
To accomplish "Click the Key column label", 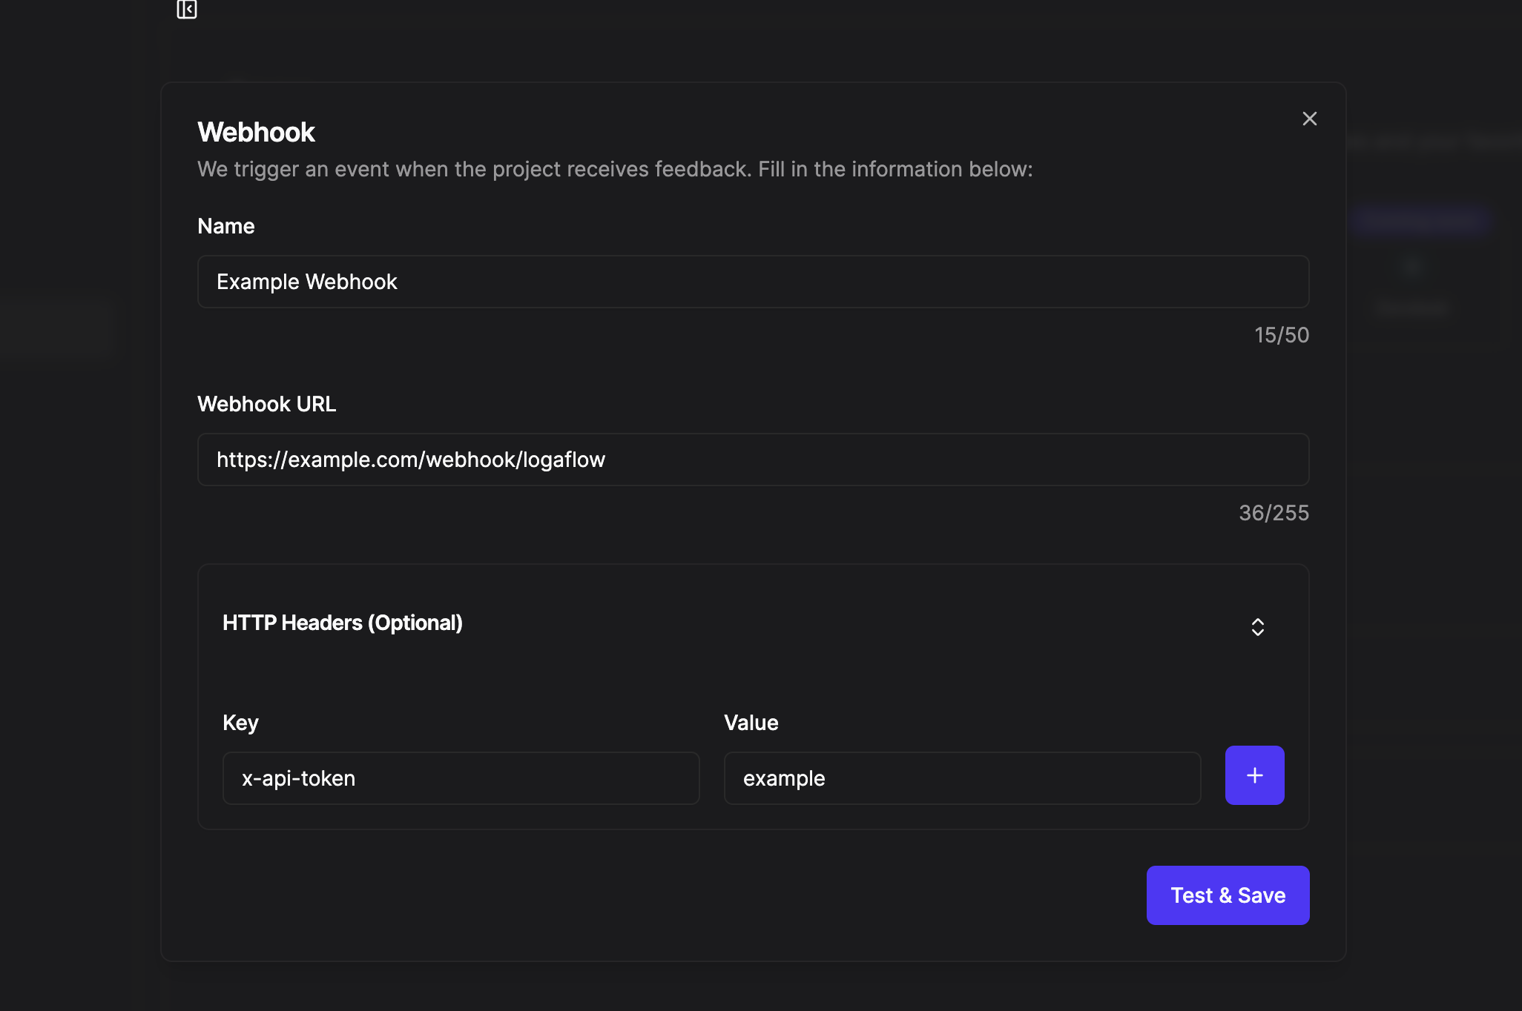I will coord(240,723).
